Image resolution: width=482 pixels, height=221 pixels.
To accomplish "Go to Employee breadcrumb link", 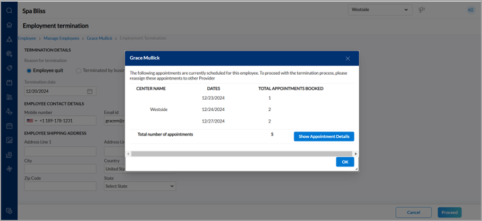I will [x=27, y=38].
